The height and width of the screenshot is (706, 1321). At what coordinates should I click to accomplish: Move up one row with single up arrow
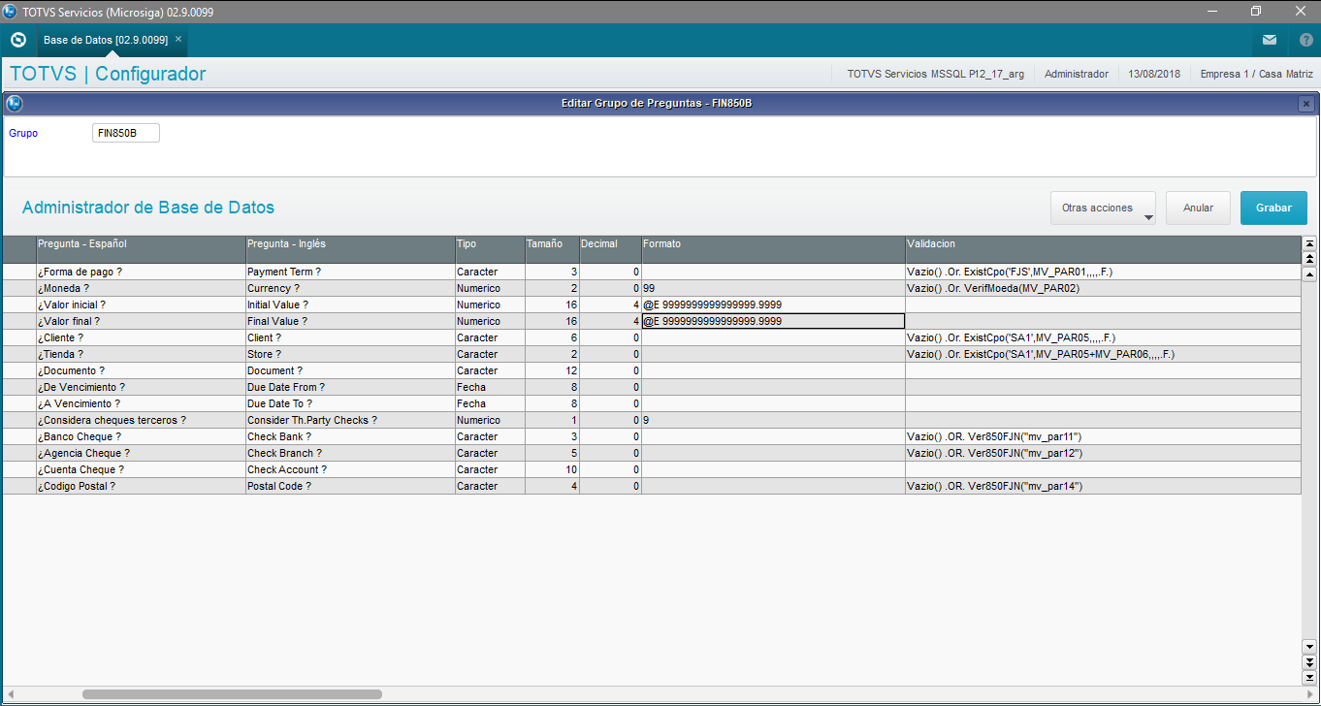[1309, 273]
